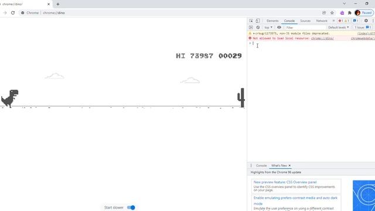Image resolution: width=375 pixels, height=211 pixels.
Task: Open the drawer three-dot menu
Action: tap(251, 165)
